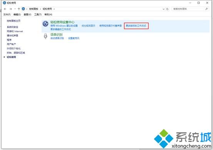Open 轻松使用设置中心 heading link
The height and width of the screenshot is (150, 213).
point(62,22)
